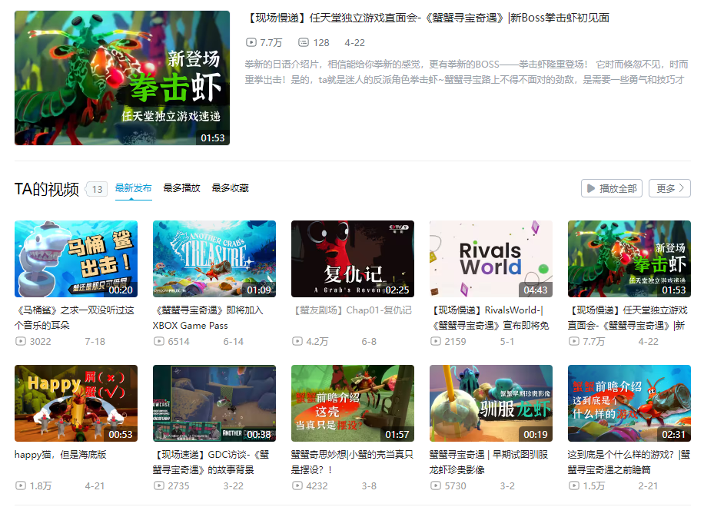Expand via the chevron next to 更多
The height and width of the screenshot is (507, 704).
coord(682,188)
